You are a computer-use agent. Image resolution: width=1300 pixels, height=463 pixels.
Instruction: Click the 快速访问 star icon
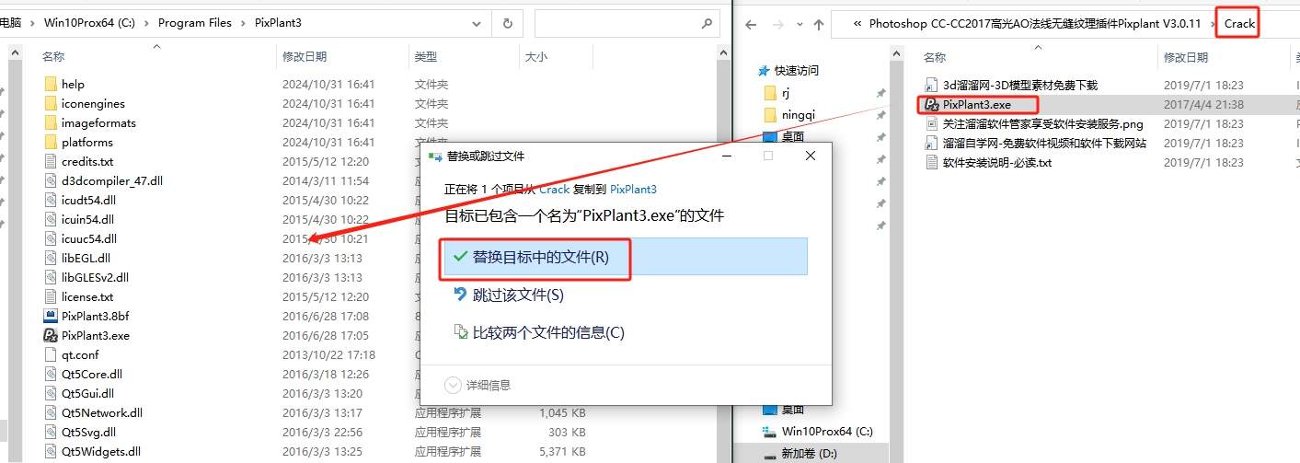pos(764,70)
